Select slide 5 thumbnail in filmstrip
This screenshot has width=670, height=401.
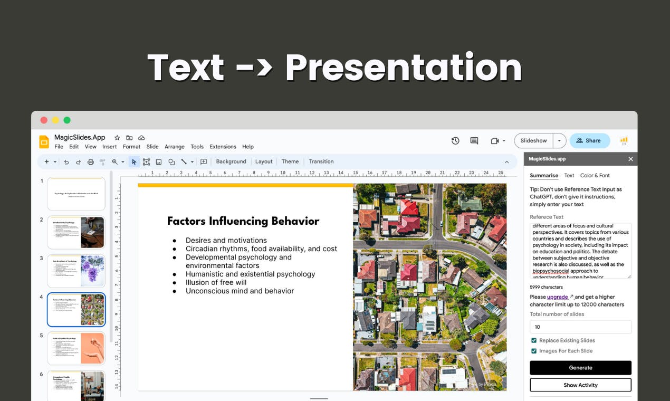pyautogui.click(x=76, y=348)
